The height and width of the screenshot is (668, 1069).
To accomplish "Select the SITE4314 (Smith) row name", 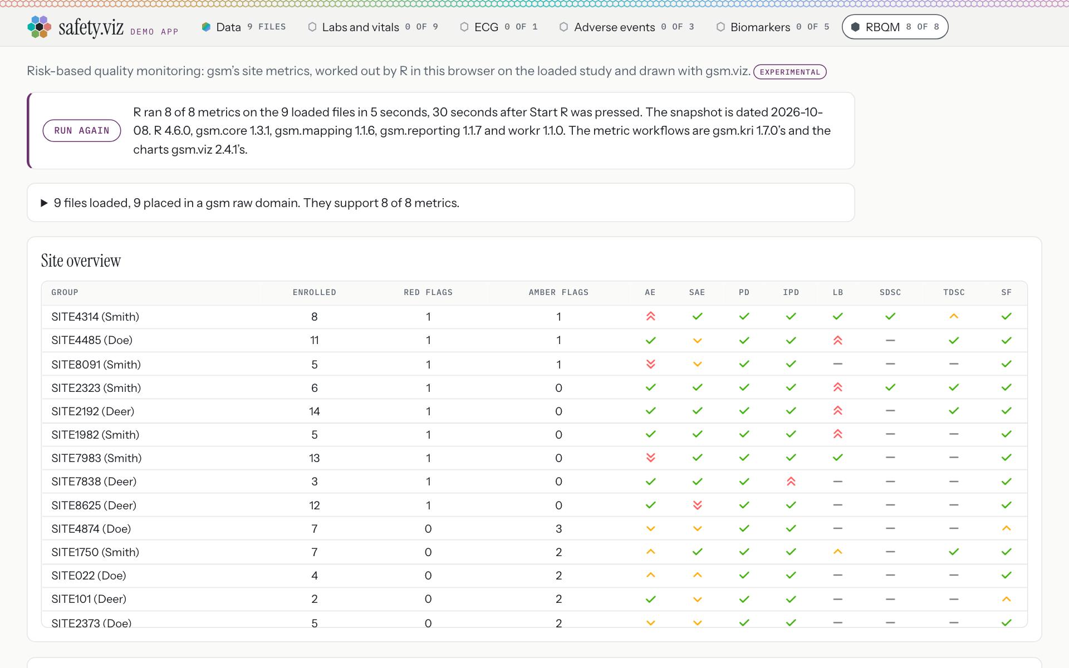I will 95,317.
